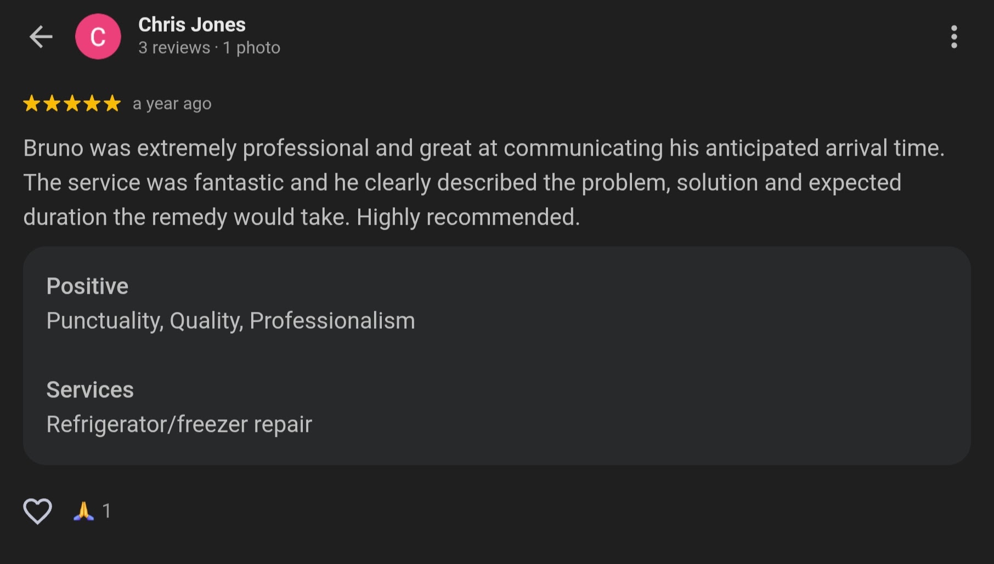
Task: Open Chris Jones reviewer profile name
Action: click(x=191, y=25)
